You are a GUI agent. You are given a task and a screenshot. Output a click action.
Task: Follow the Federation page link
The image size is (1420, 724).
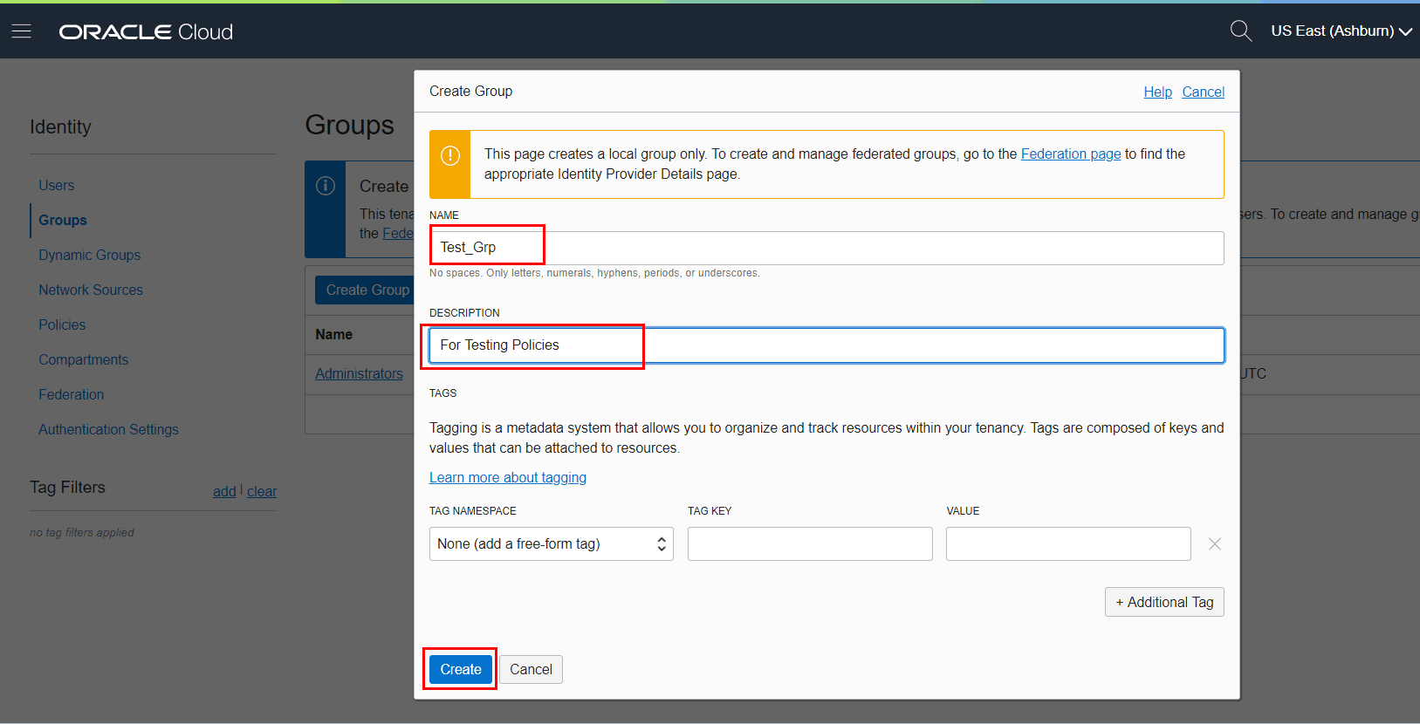(1070, 154)
